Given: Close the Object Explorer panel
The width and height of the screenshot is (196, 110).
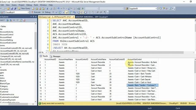Looking at the screenshot, I should 36,17.
